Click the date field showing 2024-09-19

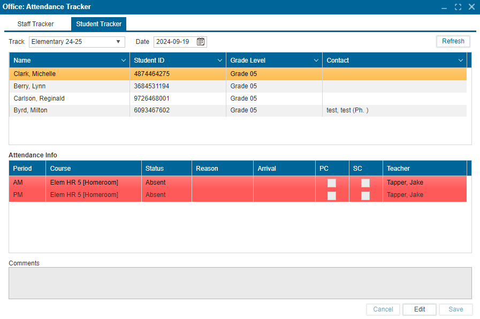(172, 42)
